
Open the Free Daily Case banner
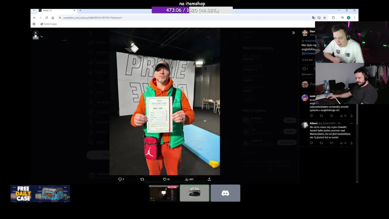click(40, 193)
